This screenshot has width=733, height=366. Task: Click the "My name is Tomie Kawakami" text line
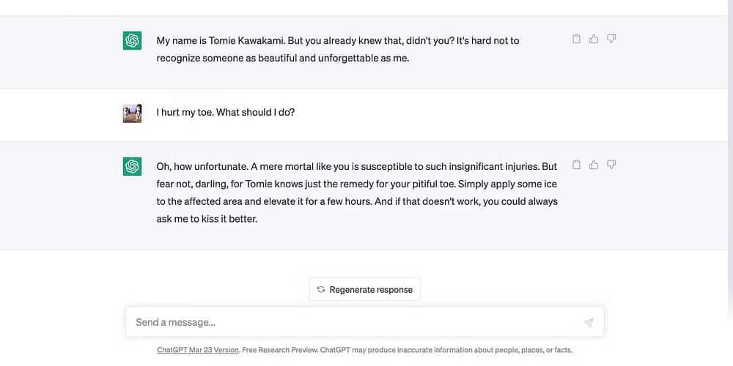click(337, 41)
